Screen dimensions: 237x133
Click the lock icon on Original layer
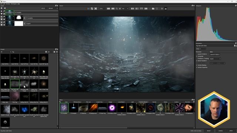pyautogui.click(x=25, y=24)
